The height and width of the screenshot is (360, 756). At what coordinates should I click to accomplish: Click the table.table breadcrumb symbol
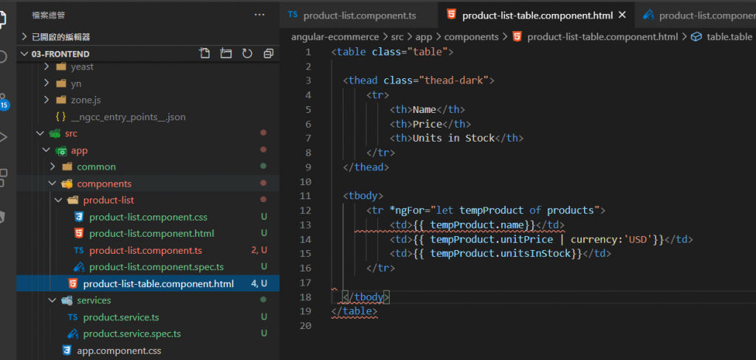point(729,36)
